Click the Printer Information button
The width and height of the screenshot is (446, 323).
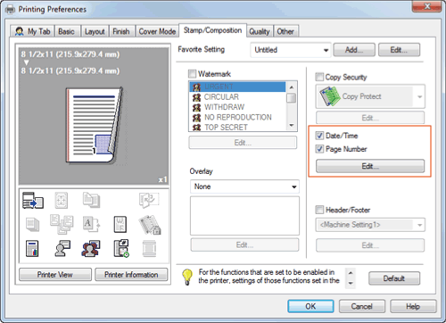pos(131,275)
